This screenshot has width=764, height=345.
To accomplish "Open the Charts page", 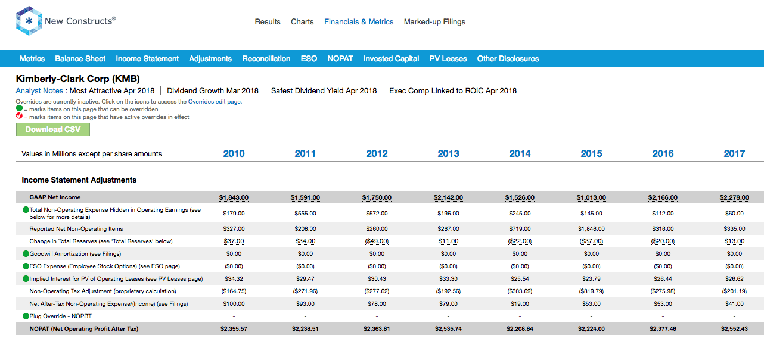I will pyautogui.click(x=302, y=21).
